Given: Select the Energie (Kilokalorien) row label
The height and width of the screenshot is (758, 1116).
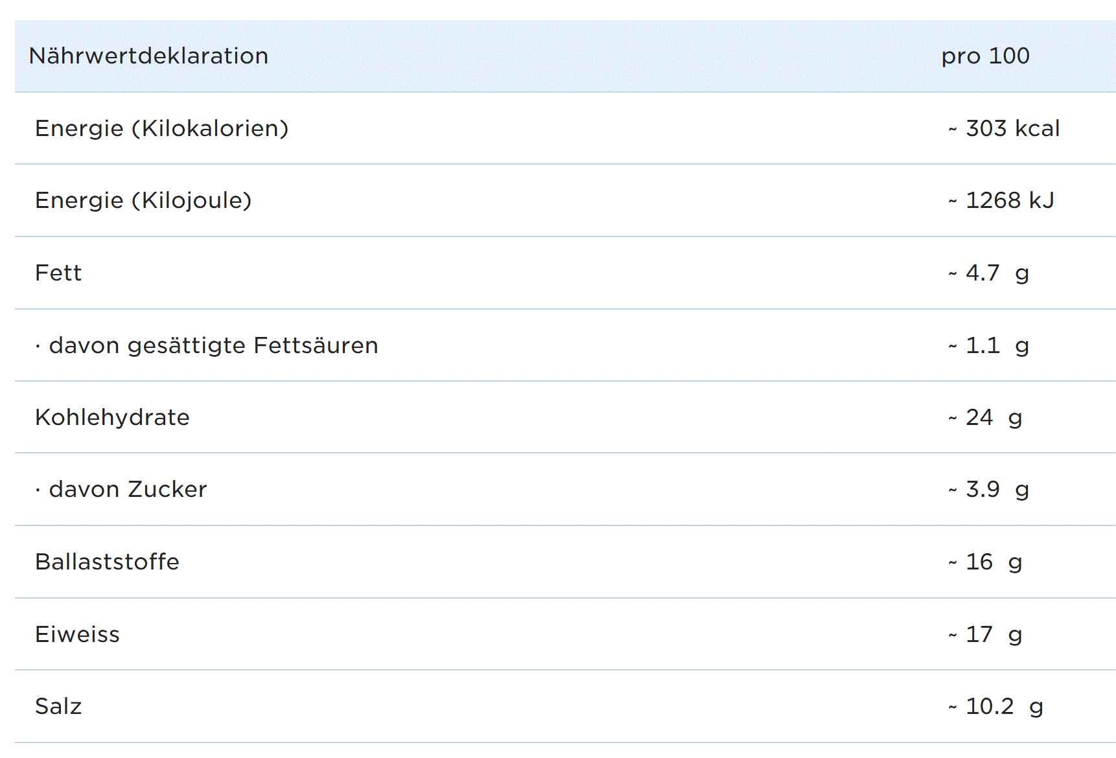Looking at the screenshot, I should (161, 128).
